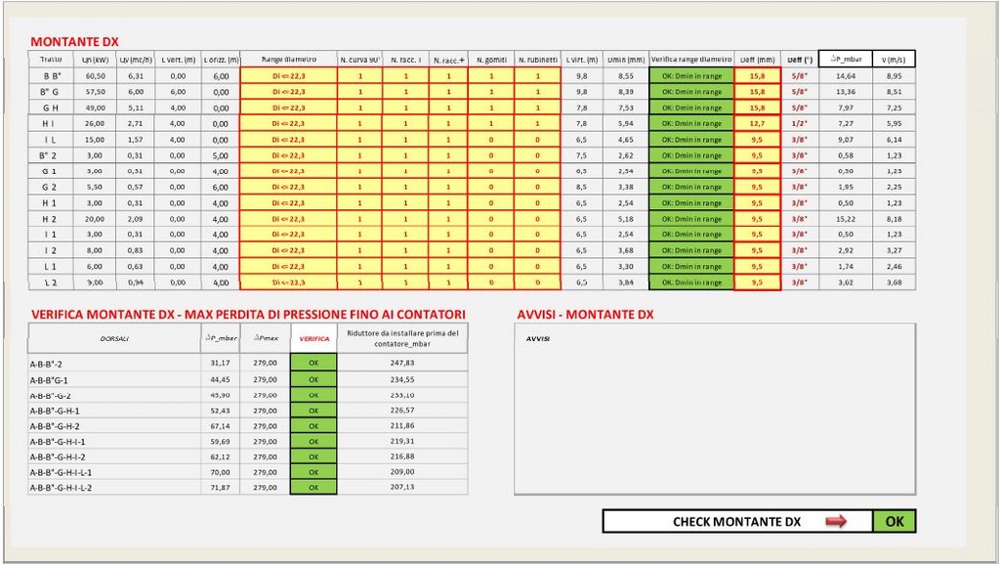Select the Range diametro cell in row L 2
The height and width of the screenshot is (564, 1000).
coord(288,282)
